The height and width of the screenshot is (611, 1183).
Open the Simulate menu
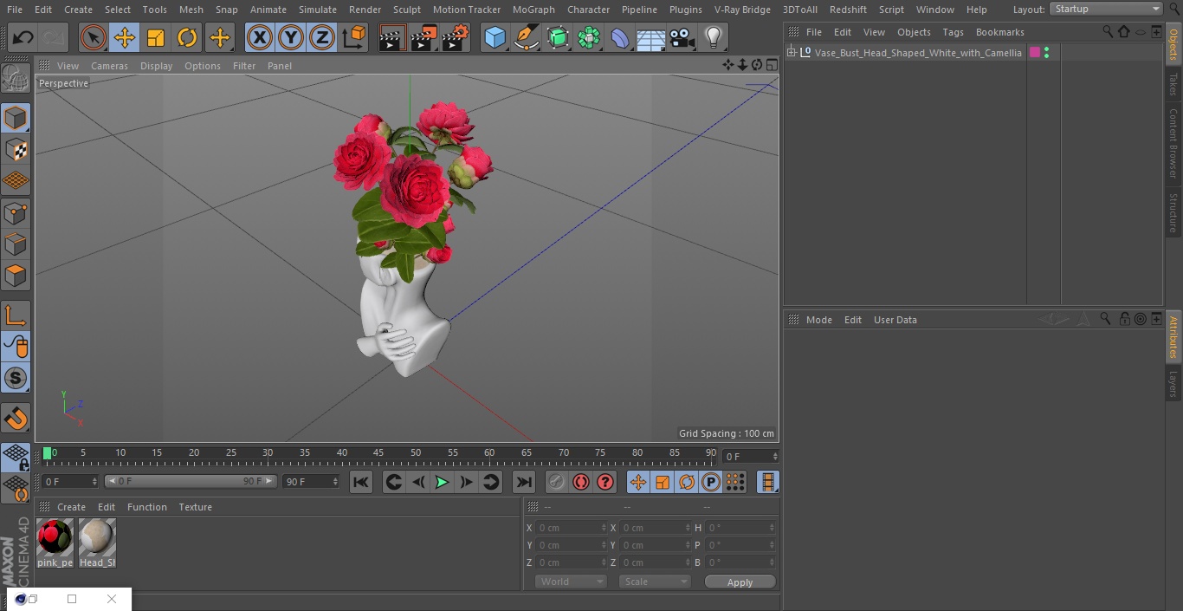click(x=318, y=10)
